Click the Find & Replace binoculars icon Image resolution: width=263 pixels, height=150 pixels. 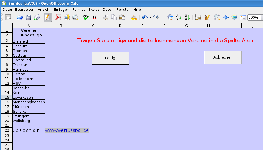tap(217, 18)
